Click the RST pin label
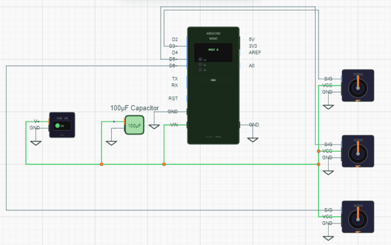This screenshot has width=391, height=245. click(x=173, y=98)
